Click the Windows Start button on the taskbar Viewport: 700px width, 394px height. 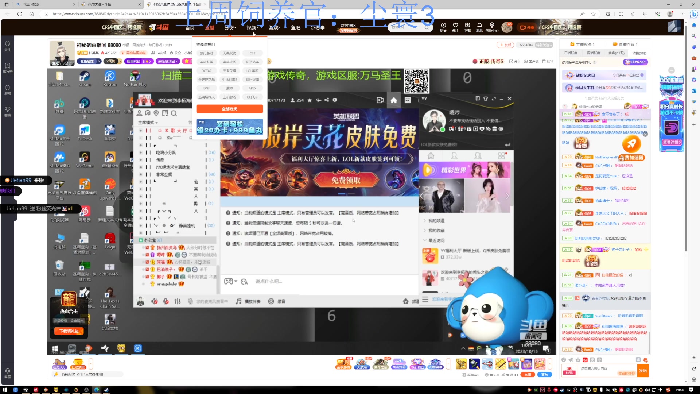5,390
